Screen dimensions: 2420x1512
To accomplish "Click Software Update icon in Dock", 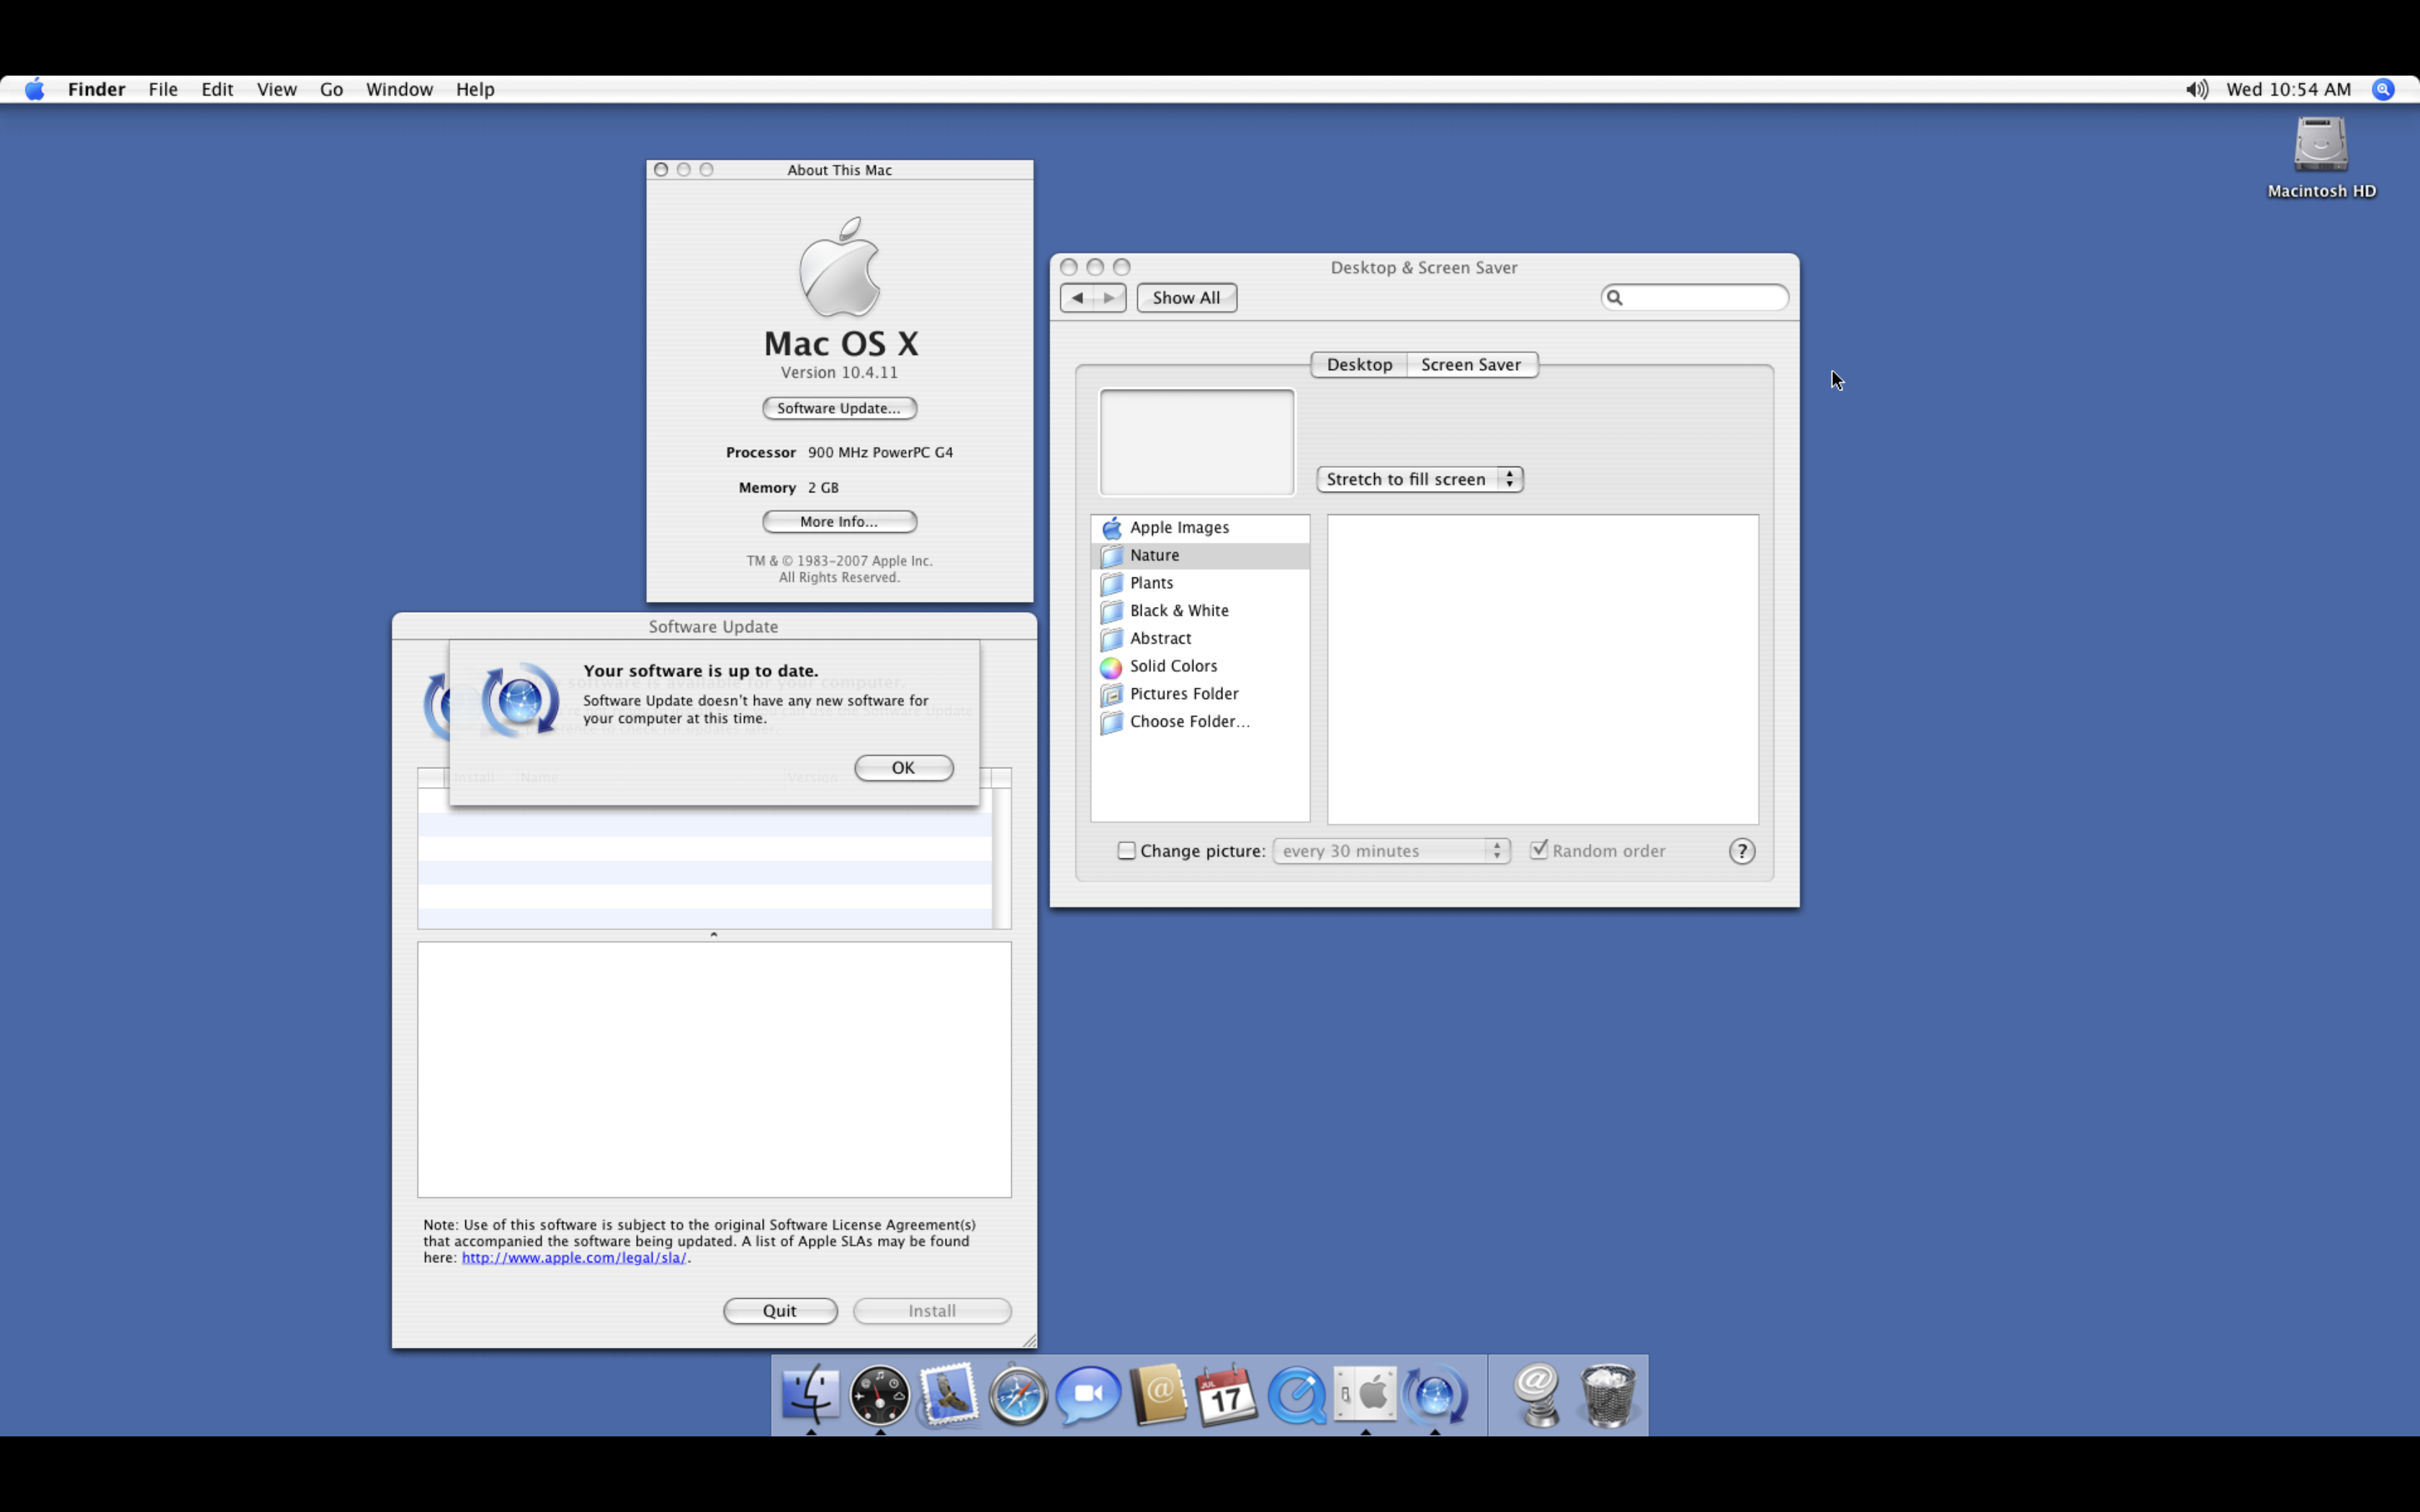I will [1435, 1394].
